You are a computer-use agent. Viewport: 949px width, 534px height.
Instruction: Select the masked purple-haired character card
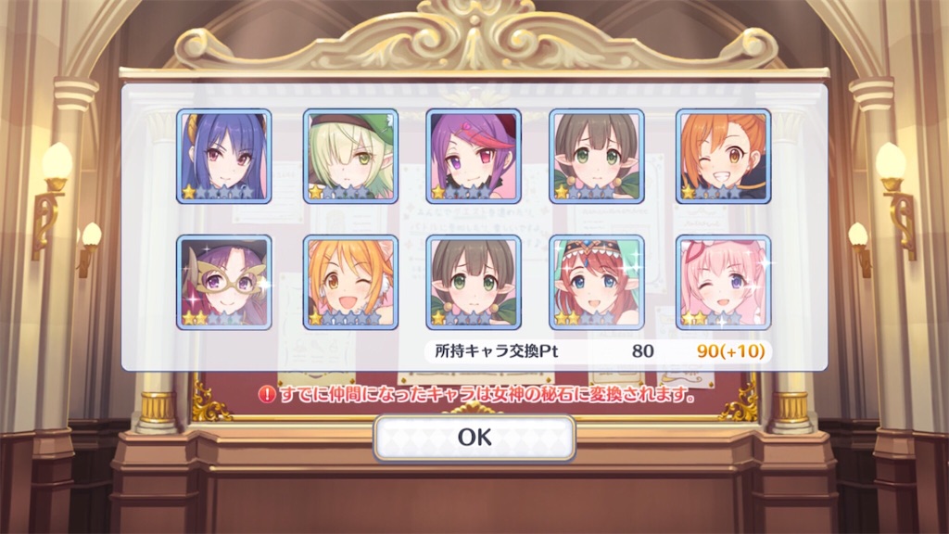click(224, 283)
